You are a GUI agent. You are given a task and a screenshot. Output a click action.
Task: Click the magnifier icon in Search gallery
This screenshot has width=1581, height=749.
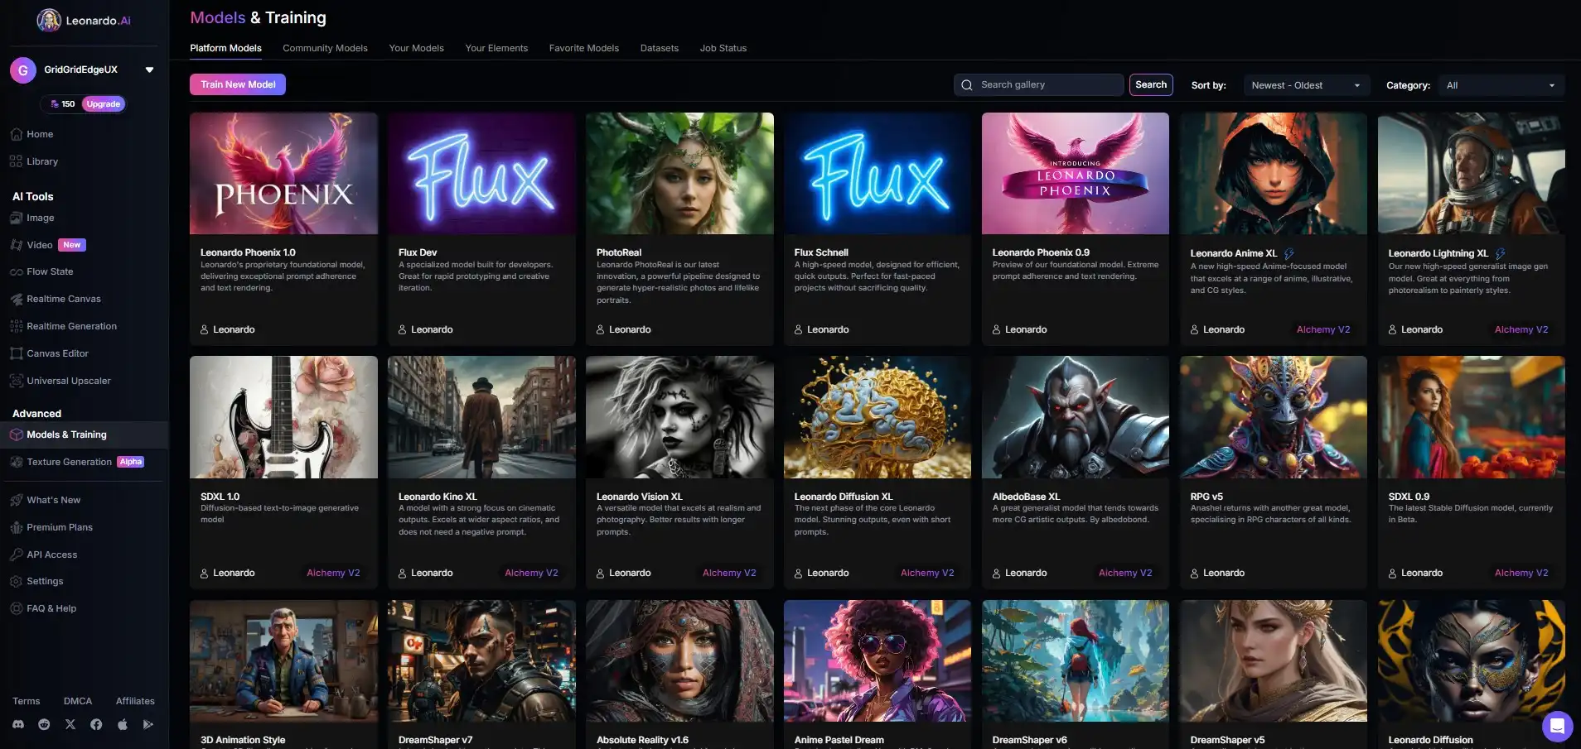click(x=967, y=84)
